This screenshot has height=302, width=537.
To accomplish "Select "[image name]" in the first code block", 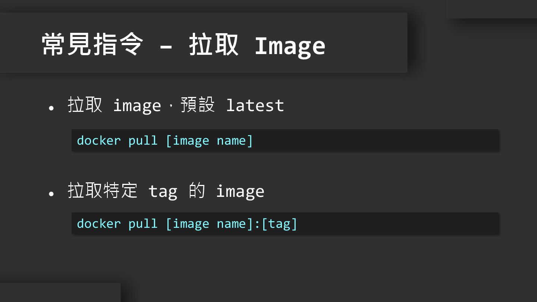I will tap(209, 141).
